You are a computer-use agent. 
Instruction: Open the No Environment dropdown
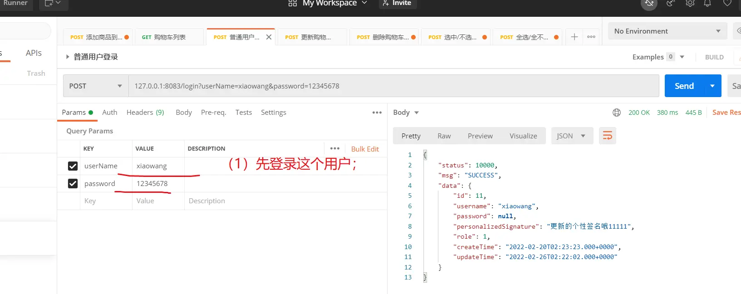(x=667, y=31)
